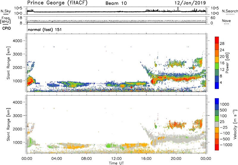
Task: Click the "04:00" time axis label
Action: click(57, 159)
